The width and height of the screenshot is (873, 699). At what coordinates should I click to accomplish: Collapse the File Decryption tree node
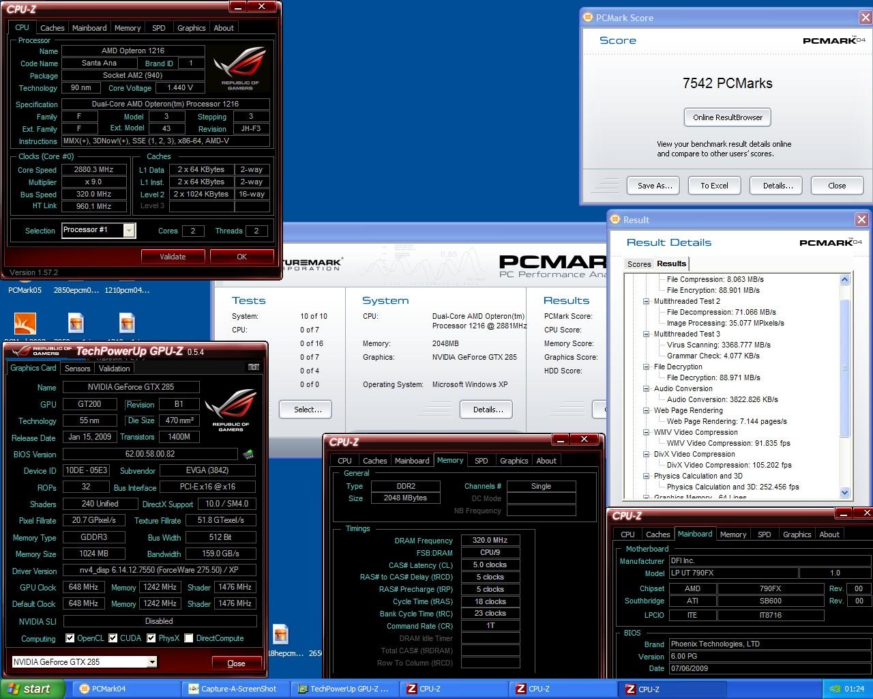pos(647,367)
